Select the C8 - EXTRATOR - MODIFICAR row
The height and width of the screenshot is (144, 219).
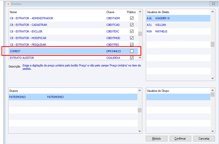[74, 38]
